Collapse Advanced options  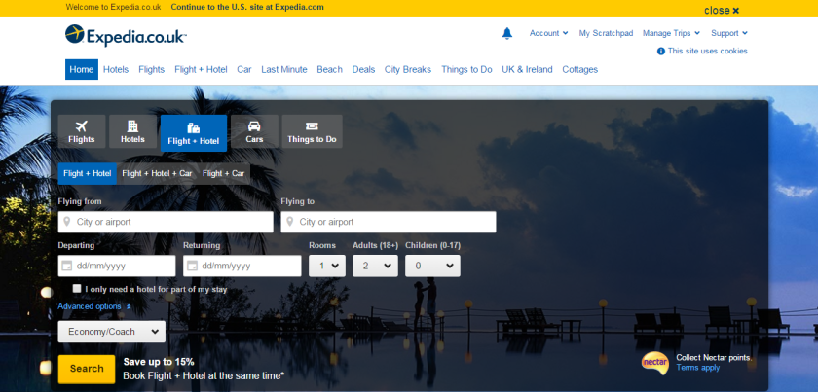pyautogui.click(x=94, y=306)
